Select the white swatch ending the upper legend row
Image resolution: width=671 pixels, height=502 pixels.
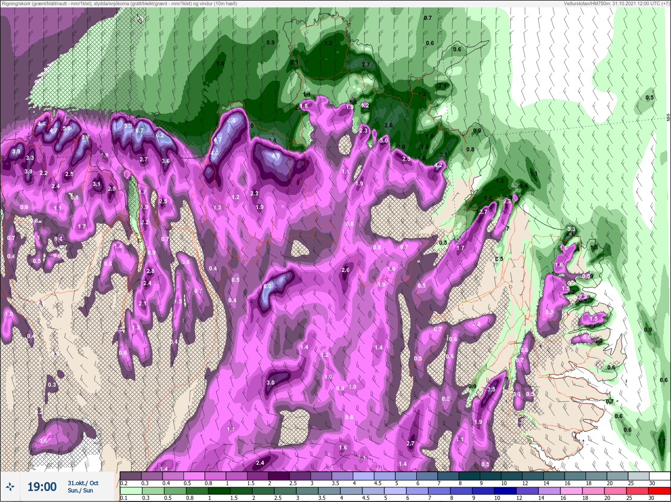point(660,476)
